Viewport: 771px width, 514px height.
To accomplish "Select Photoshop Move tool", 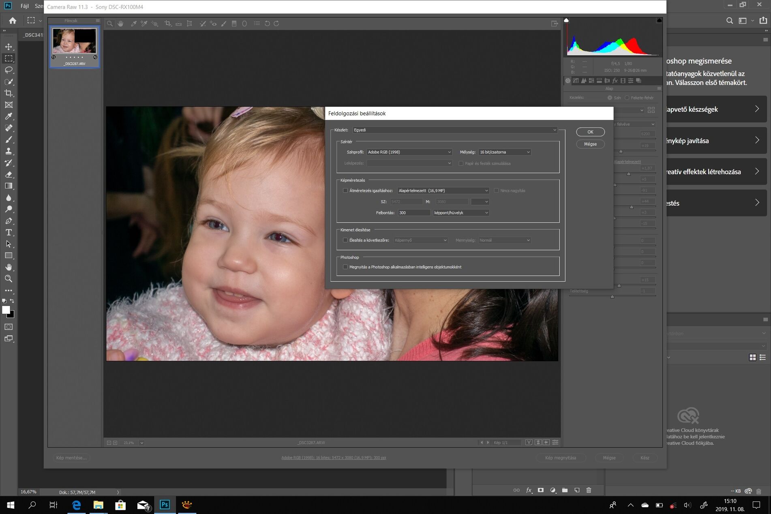I will click(x=9, y=47).
